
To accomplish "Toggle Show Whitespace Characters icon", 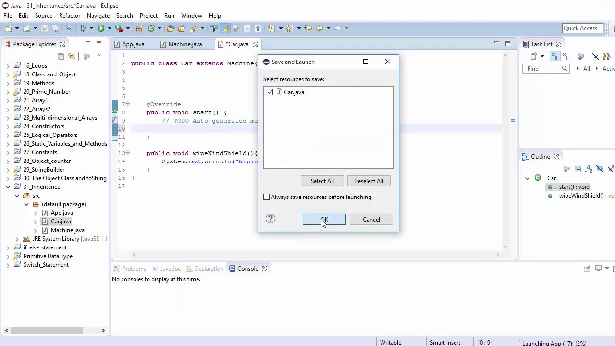I will (x=258, y=28).
